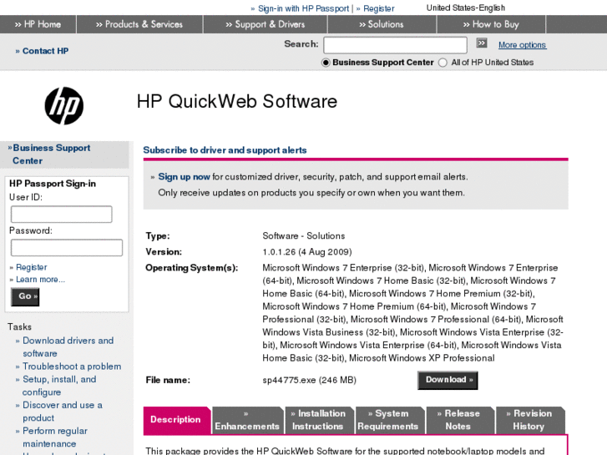The width and height of the screenshot is (607, 455).
Task: Open Download drivers and software task
Action: coord(68,347)
